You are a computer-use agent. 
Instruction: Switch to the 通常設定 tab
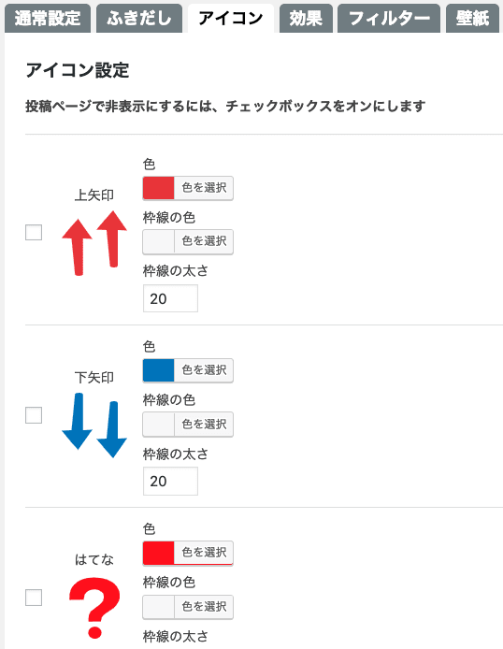tap(48, 18)
